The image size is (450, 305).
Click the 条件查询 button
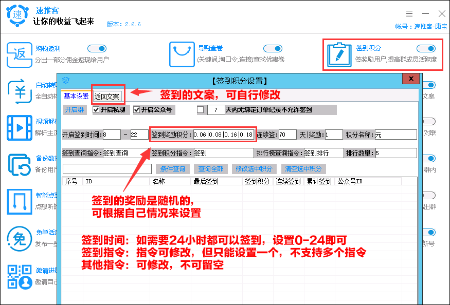[172, 169]
